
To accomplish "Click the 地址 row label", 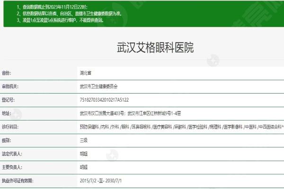I will 6,113.
